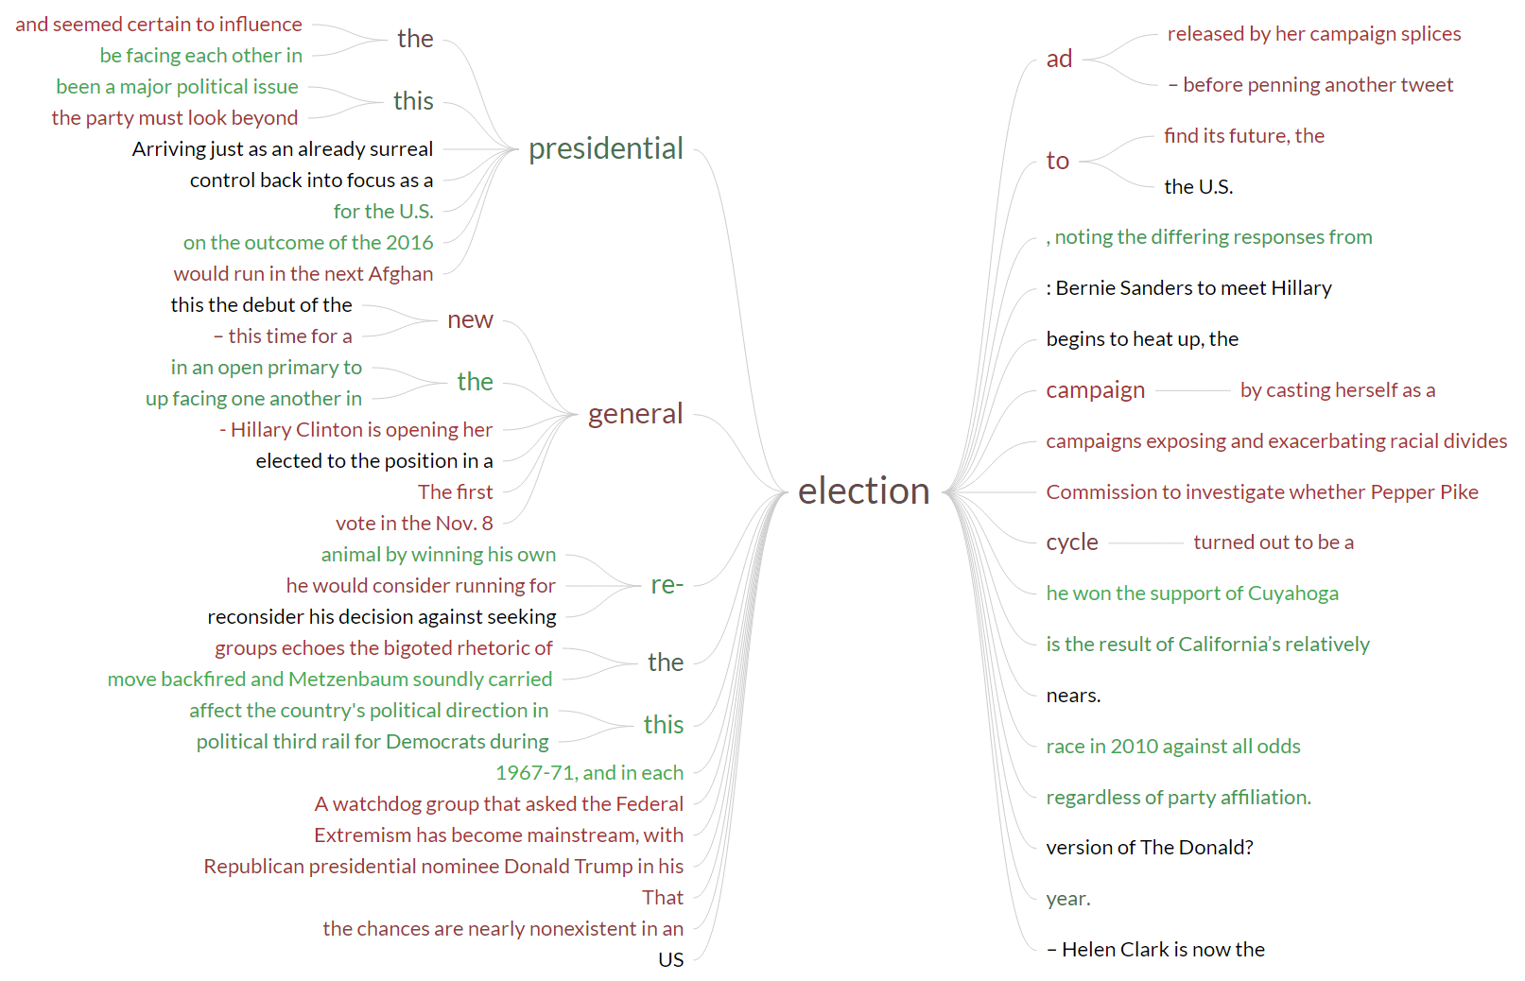The height and width of the screenshot is (981, 1525).
Task: Click the "campaign" node on the right
Action: 1095,390
